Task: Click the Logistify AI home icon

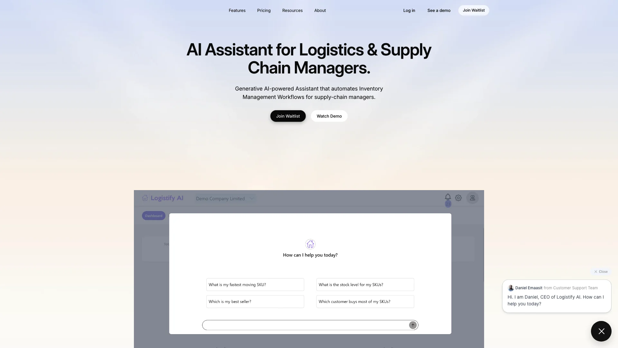Action: (x=145, y=198)
